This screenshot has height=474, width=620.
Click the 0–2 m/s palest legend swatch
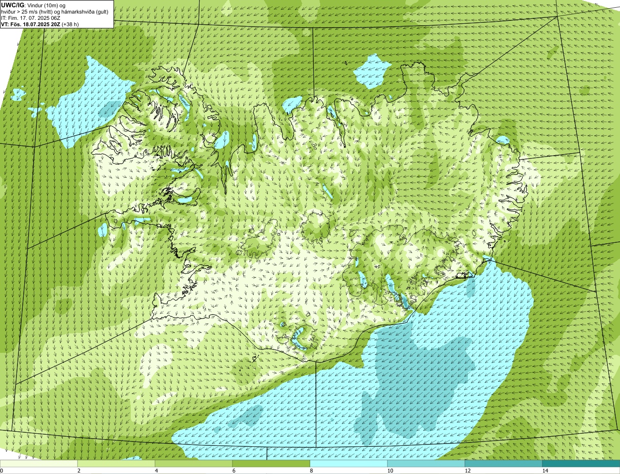[39, 463]
